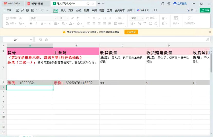213x137 pixels.
Task: Click the WPS Office home tab
Action: click(x=13, y=4)
